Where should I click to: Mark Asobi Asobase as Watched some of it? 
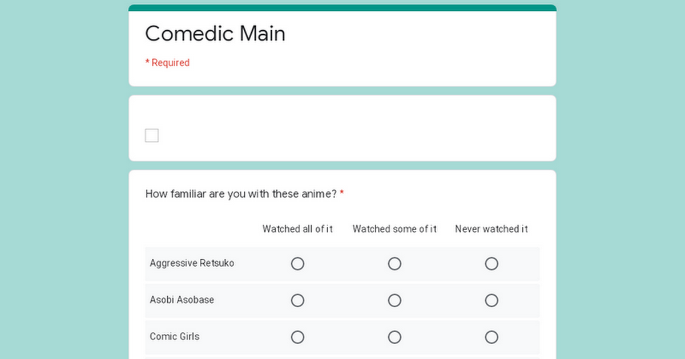click(x=394, y=300)
